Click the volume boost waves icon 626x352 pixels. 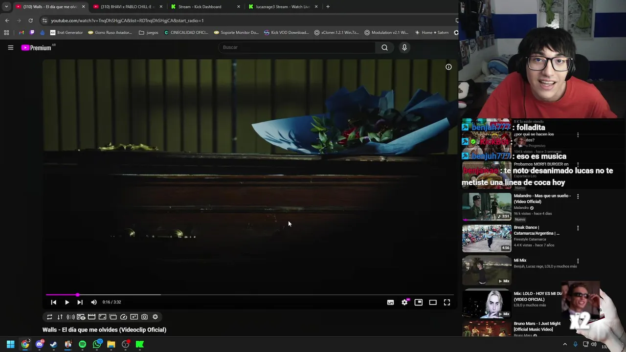[70, 317]
